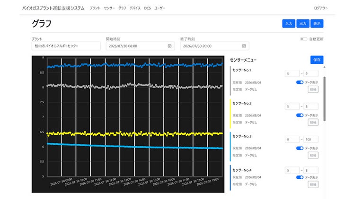Click the light blue descending data line
Viewport: 355px width, 199px height.
(x=135, y=147)
